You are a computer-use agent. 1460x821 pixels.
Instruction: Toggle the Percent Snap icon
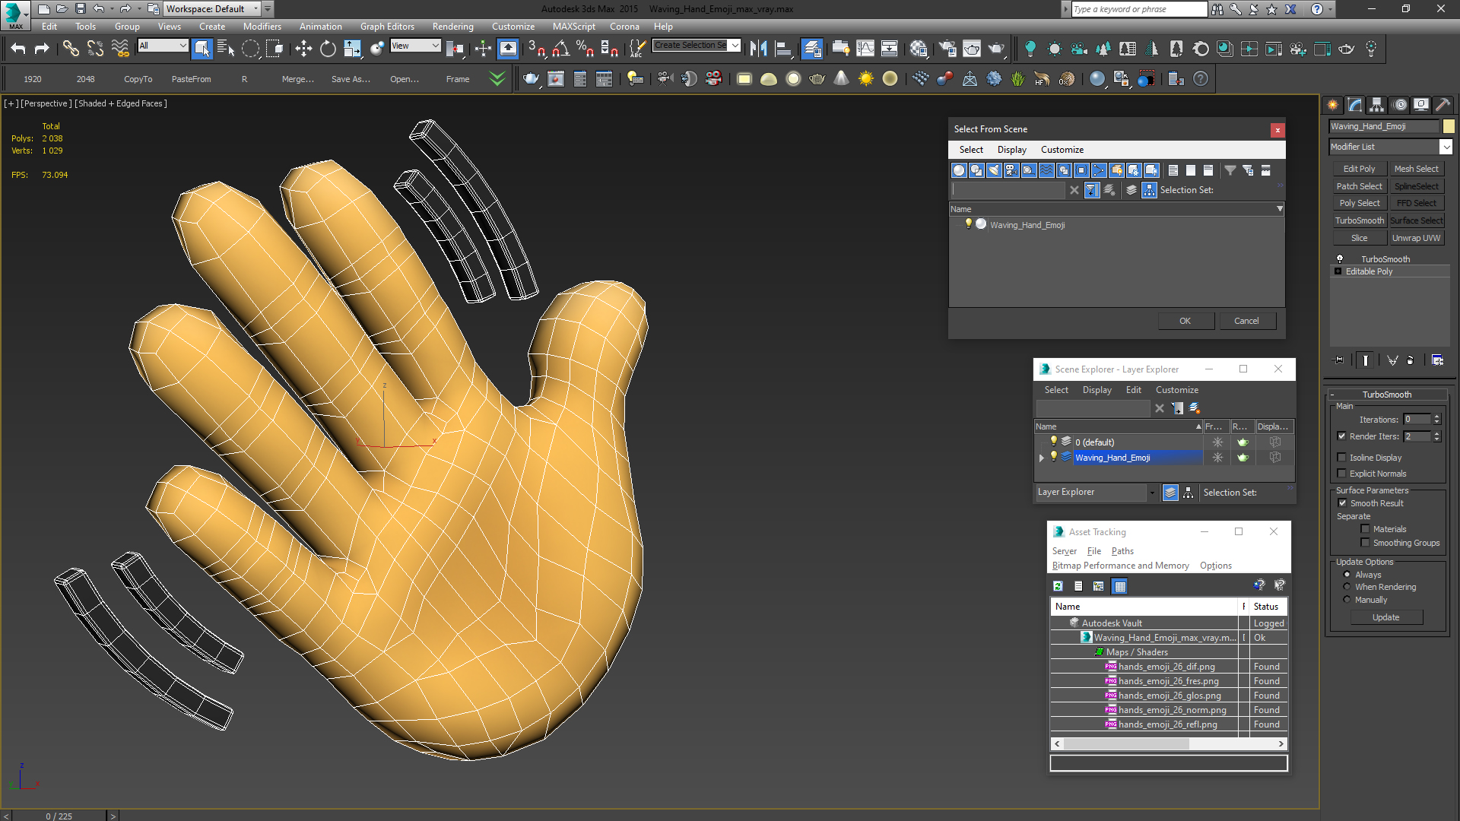point(585,49)
